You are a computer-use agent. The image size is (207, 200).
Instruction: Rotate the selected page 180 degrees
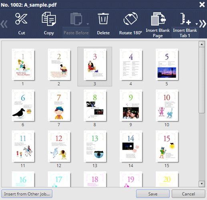tap(131, 18)
